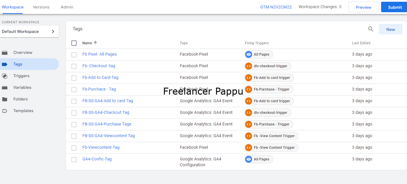
Task: Click the Workspace Changes: 0 indicator
Action: [320, 7]
